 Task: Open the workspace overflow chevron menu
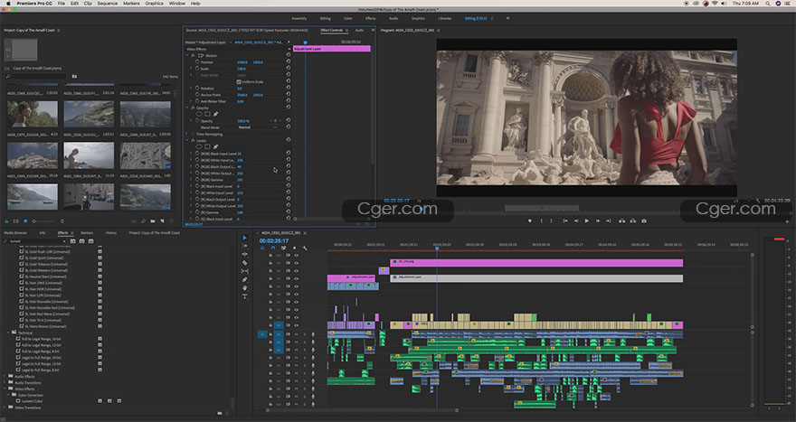[507, 18]
